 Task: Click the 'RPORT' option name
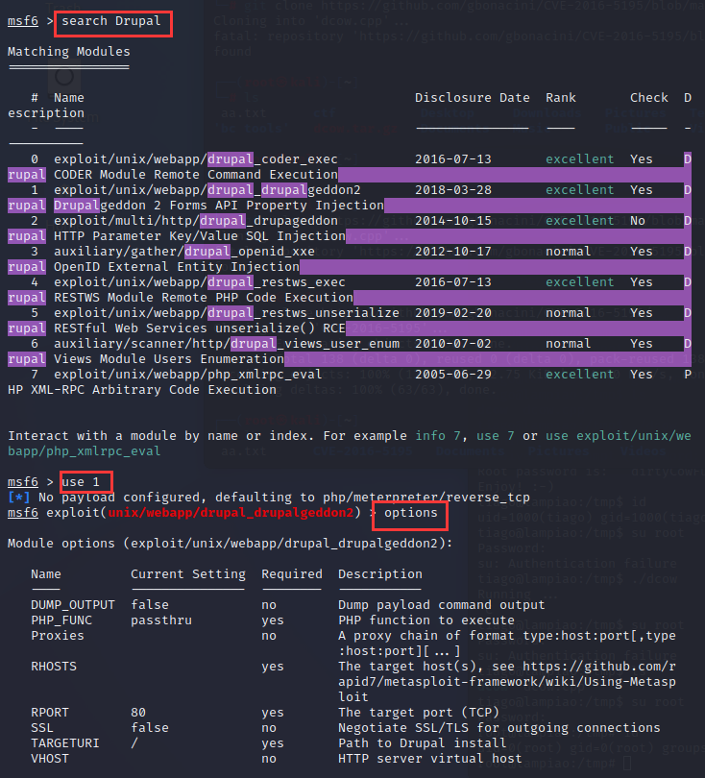pos(50,713)
